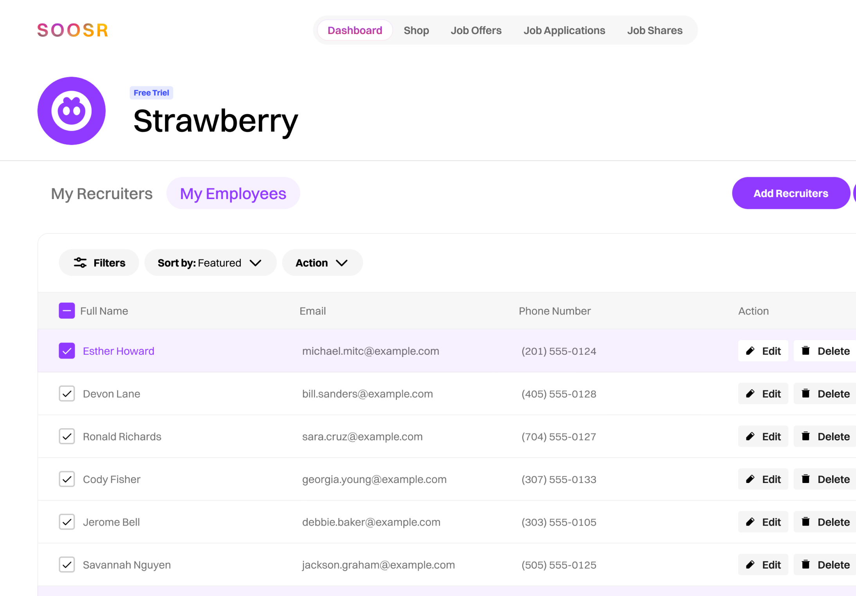Screen dimensions: 856x596
Task: Expand the Action dropdown menu
Action: [x=322, y=263]
